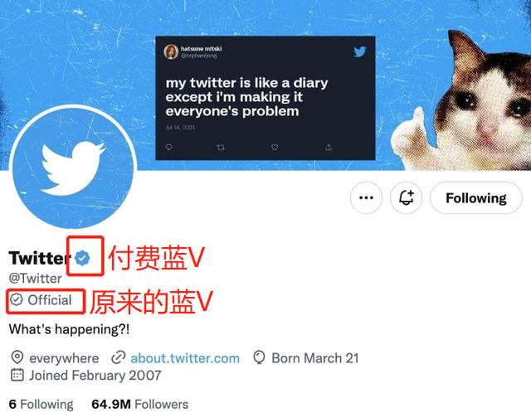Click the calendar icon beside Joined February 2007
Screen dimensions: 531x413
pyautogui.click(x=17, y=375)
